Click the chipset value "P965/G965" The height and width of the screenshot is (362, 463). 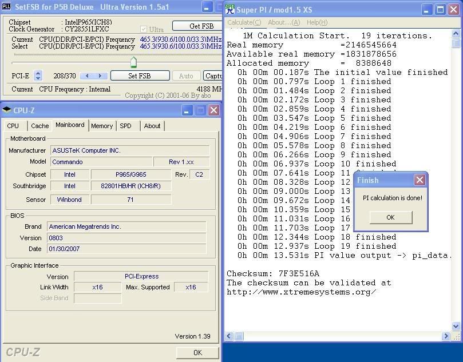point(131,174)
